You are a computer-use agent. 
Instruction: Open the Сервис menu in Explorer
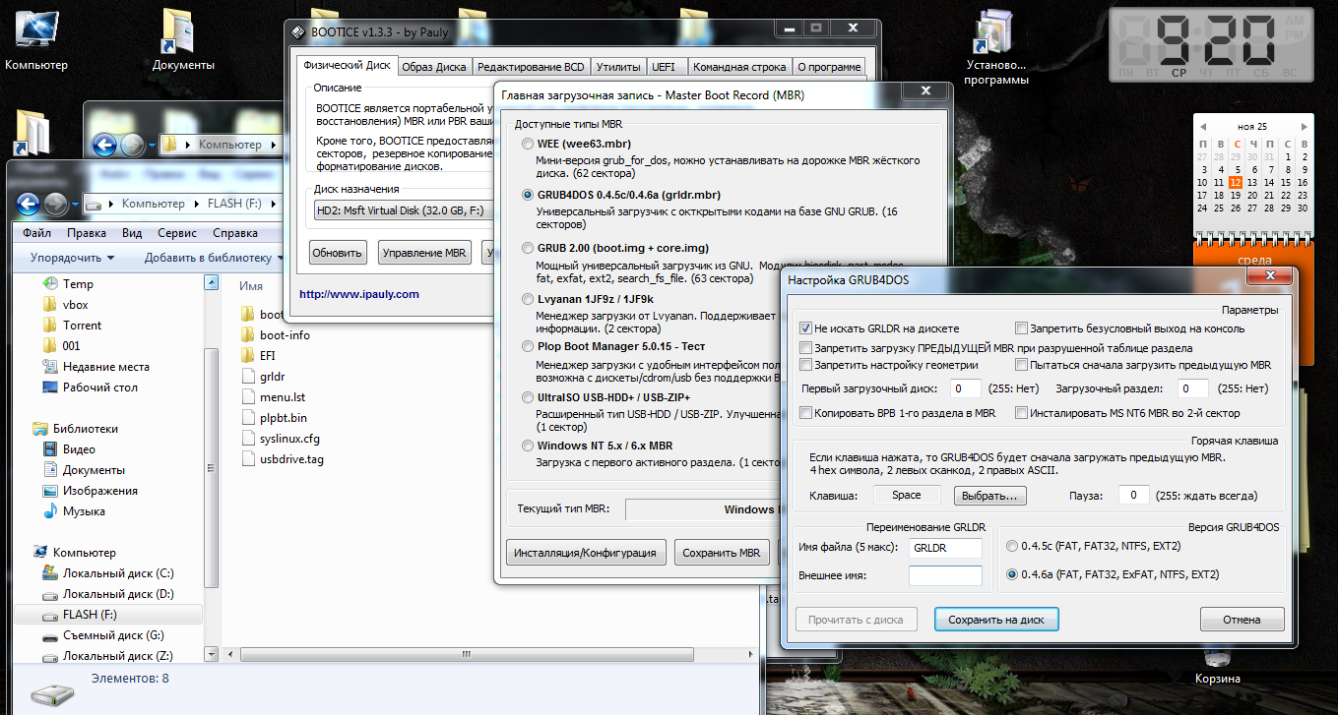(176, 233)
